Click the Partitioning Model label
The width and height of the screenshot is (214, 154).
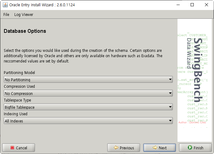pyautogui.click(x=19, y=72)
